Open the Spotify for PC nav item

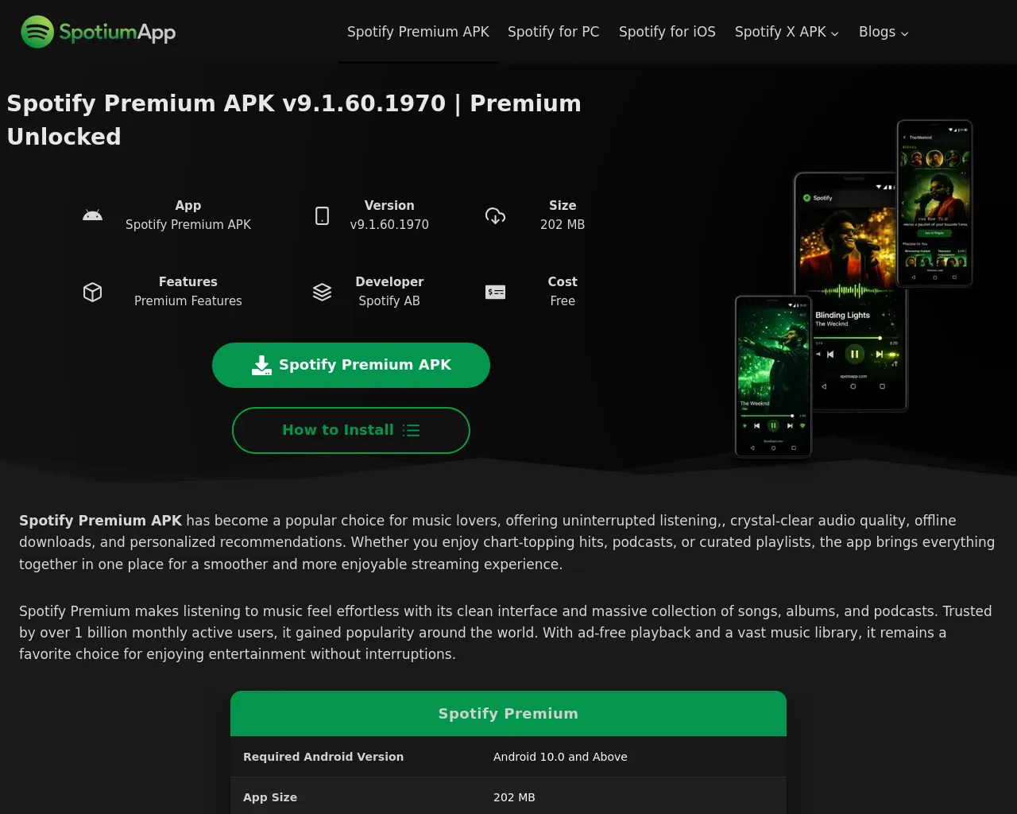coord(554,32)
